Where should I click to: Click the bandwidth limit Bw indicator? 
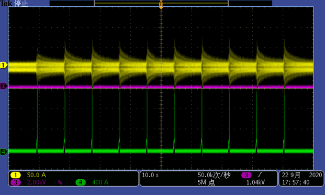coord(60,182)
